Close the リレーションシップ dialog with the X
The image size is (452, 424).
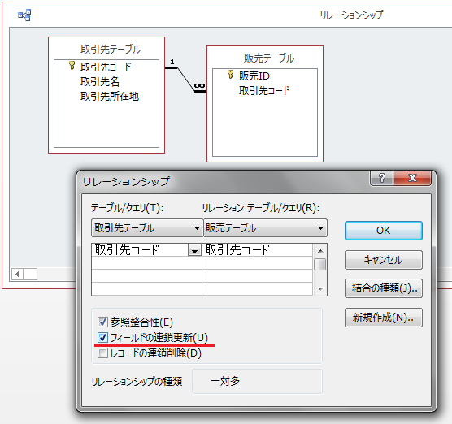(412, 178)
